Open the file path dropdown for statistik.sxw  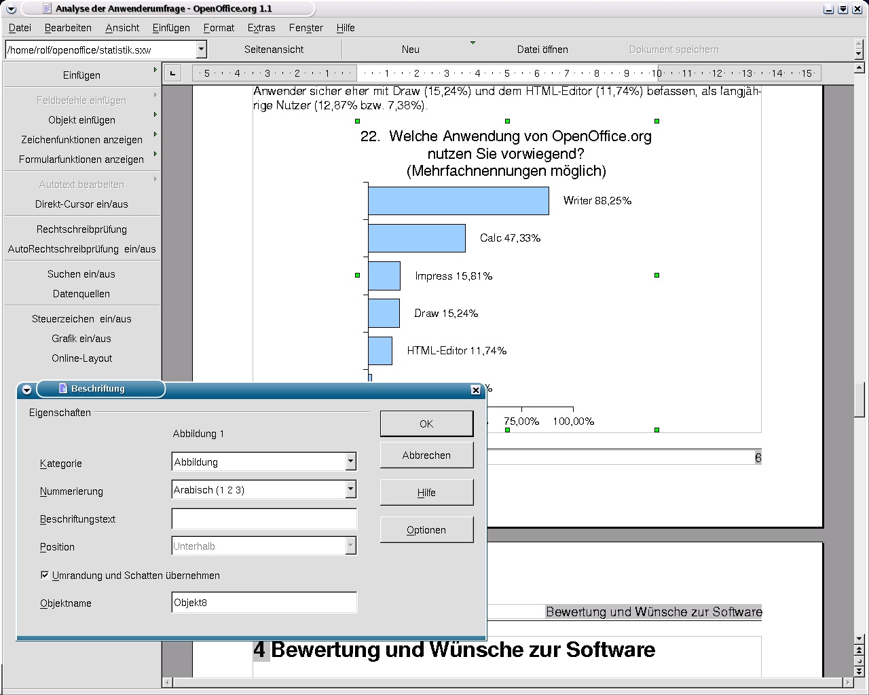click(201, 50)
